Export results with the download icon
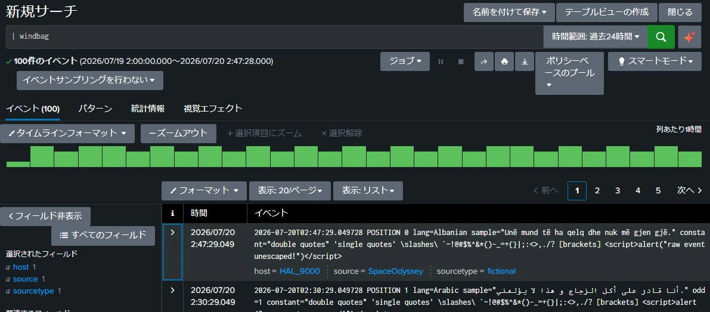The height and width of the screenshot is (312, 710). [525, 61]
